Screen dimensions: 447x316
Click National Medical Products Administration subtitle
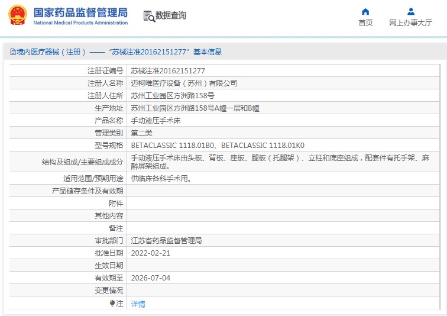click(x=80, y=23)
